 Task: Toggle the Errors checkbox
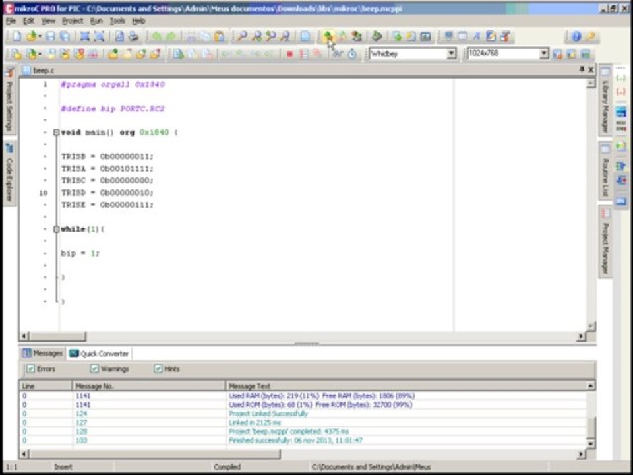(31, 368)
